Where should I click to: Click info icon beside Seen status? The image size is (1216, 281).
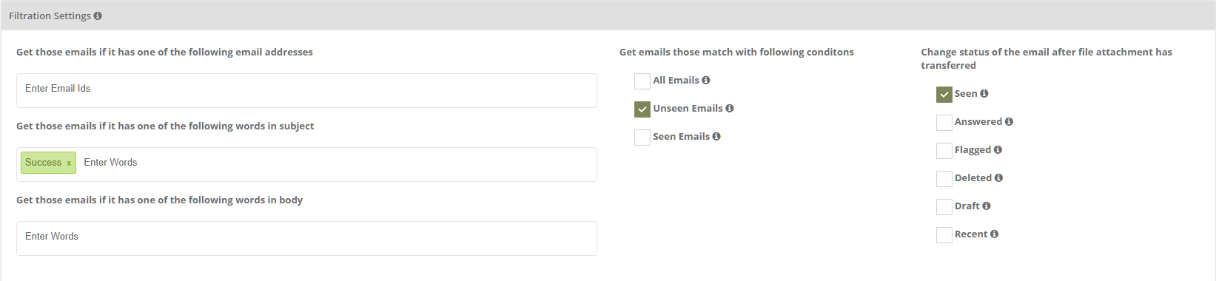[984, 93]
